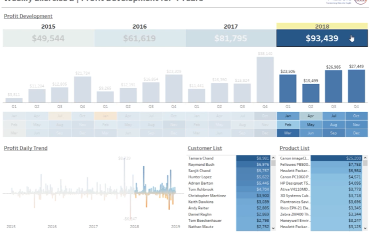This screenshot has height=239, width=372.
Task: Select customer Tom Boeckenhauer
Action: coord(229,221)
